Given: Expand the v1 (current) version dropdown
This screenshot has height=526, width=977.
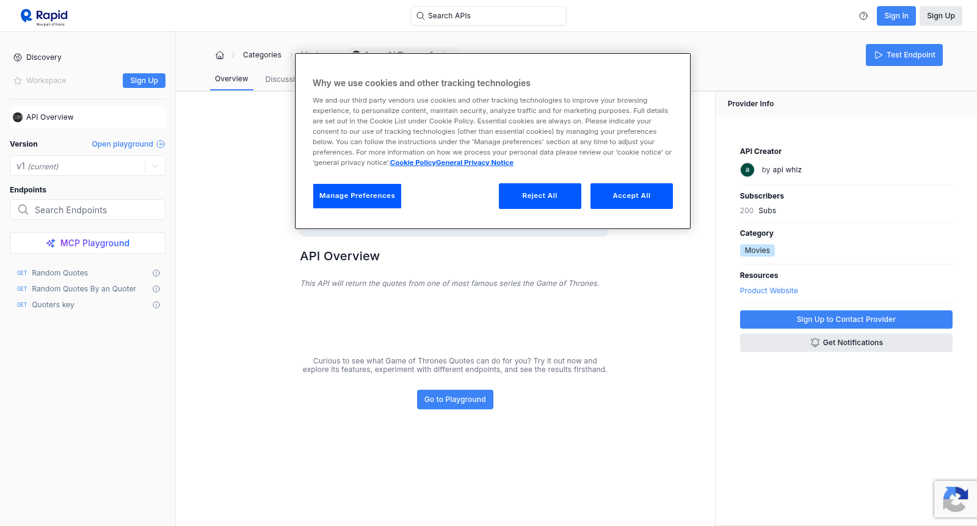Looking at the screenshot, I should pyautogui.click(x=87, y=166).
